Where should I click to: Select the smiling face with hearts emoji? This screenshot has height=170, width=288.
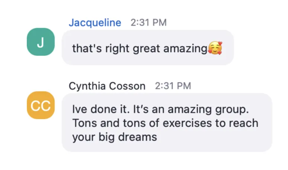pos(215,48)
